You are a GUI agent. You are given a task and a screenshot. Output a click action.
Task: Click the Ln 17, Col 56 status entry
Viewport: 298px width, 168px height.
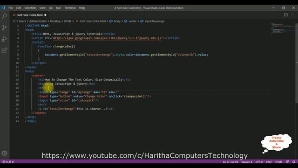[230, 162]
